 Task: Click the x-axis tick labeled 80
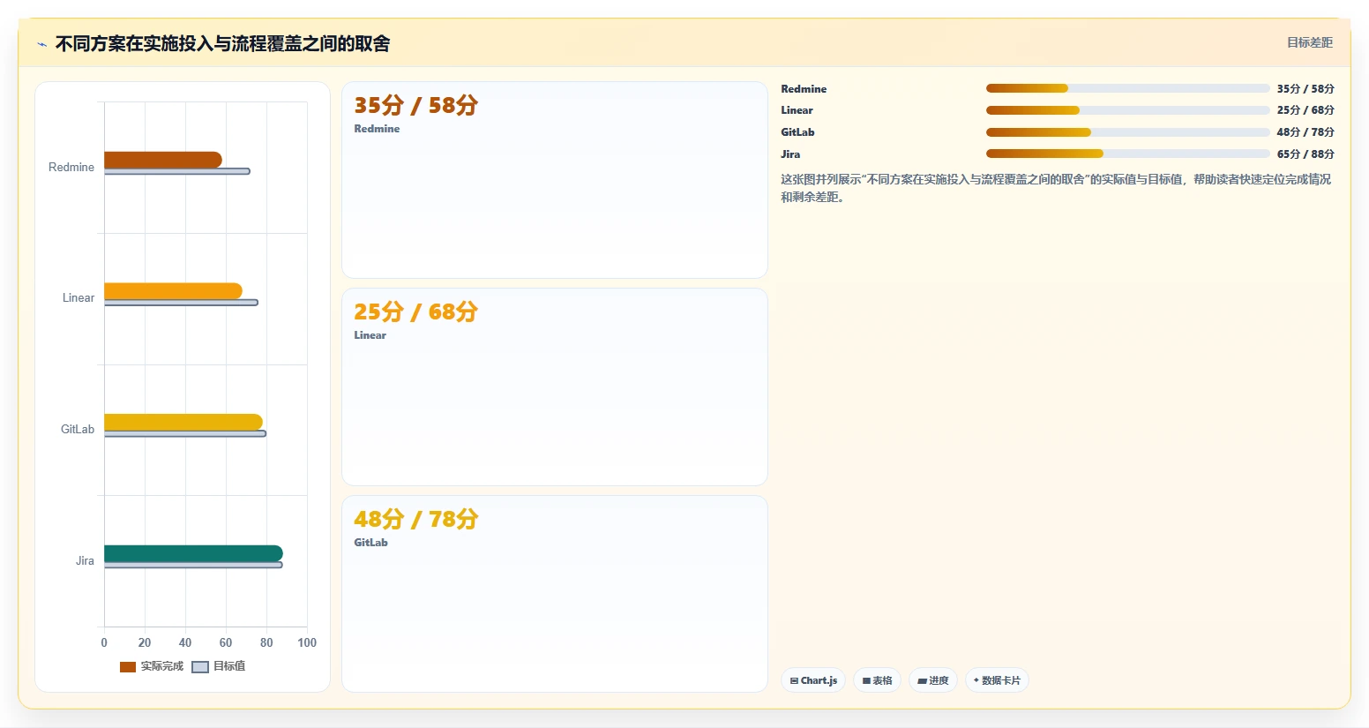(x=266, y=642)
